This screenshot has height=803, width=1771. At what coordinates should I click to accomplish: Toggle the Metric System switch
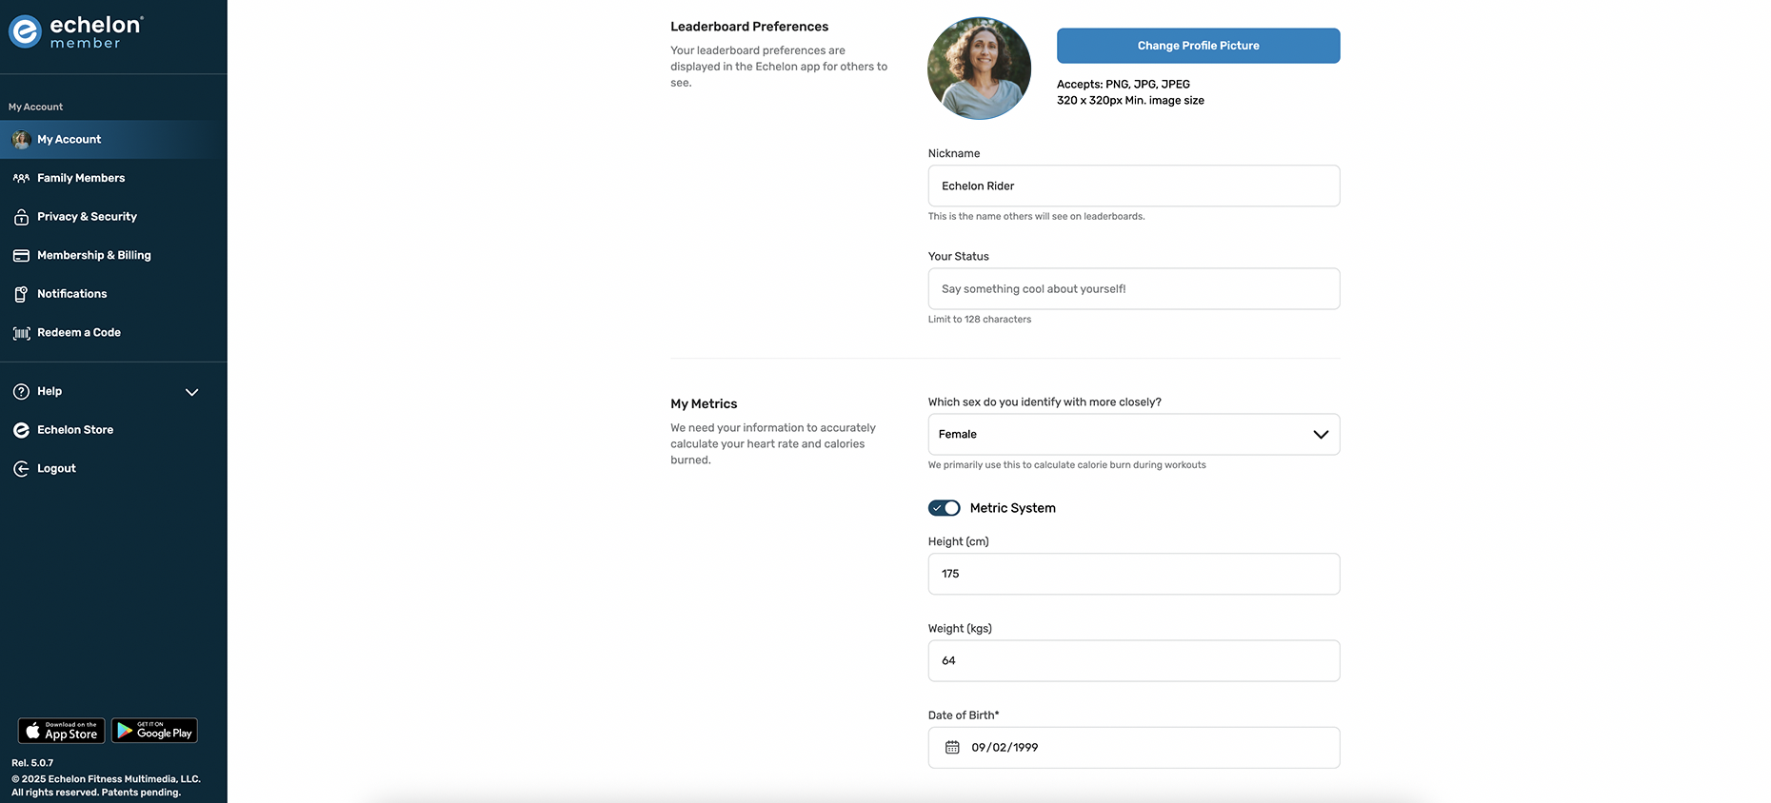pyautogui.click(x=945, y=508)
